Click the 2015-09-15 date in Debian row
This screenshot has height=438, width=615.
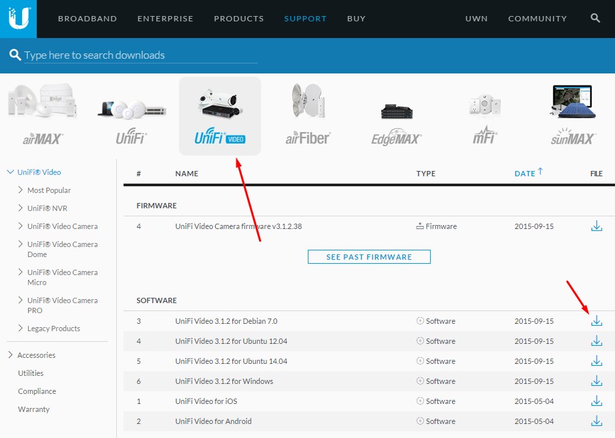click(x=534, y=321)
